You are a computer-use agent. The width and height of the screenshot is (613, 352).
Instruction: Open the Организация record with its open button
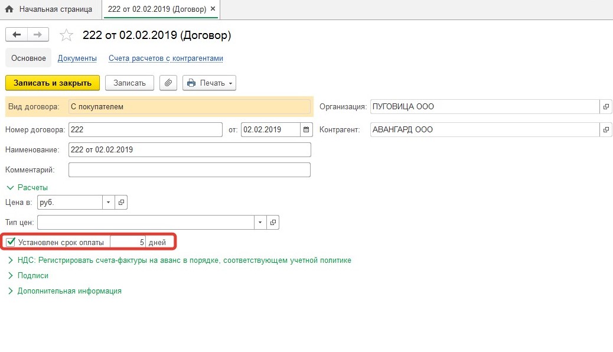(607, 107)
